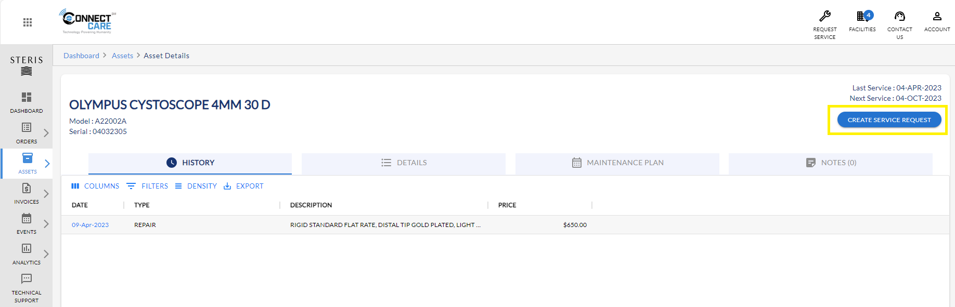Expand the Orders submenu chevron
This screenshot has width=955, height=307.
pos(46,133)
